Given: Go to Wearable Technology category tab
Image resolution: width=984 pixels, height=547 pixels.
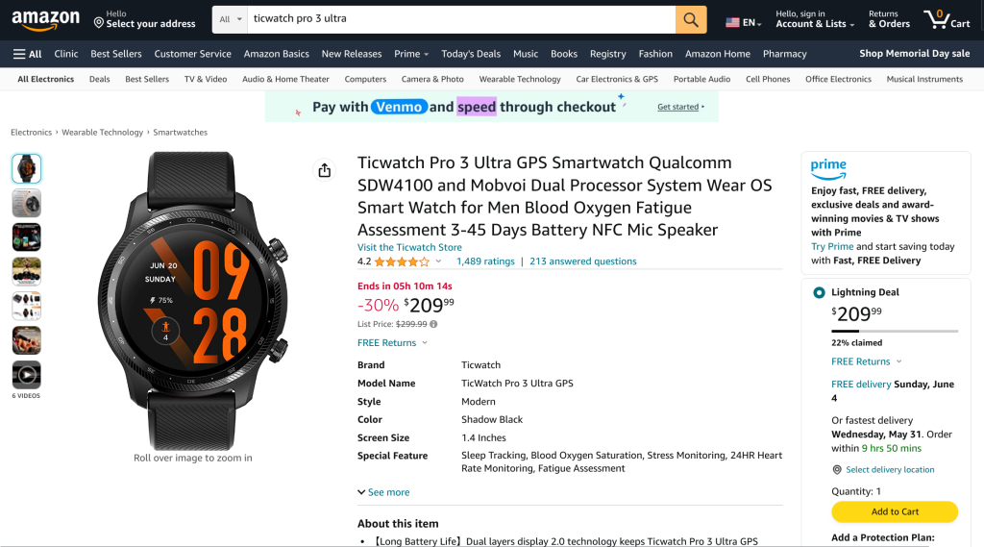Looking at the screenshot, I should [520, 79].
